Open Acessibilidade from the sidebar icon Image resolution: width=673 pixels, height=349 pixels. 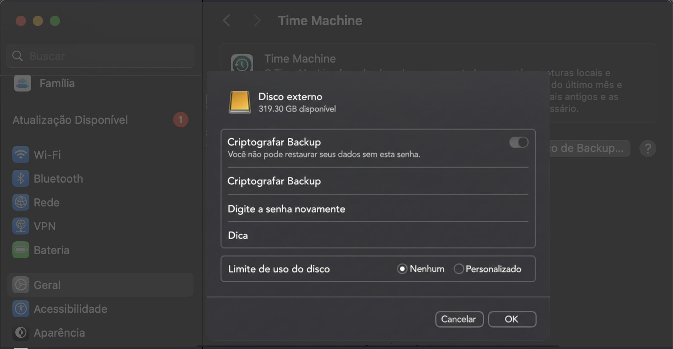(20, 309)
